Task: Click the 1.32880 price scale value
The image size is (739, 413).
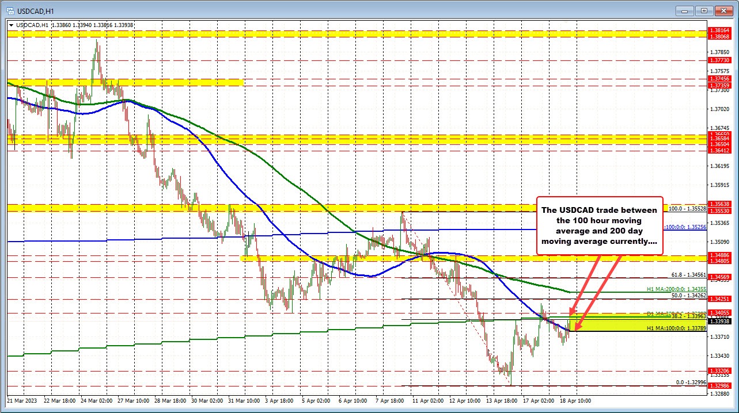Action: coord(719,394)
